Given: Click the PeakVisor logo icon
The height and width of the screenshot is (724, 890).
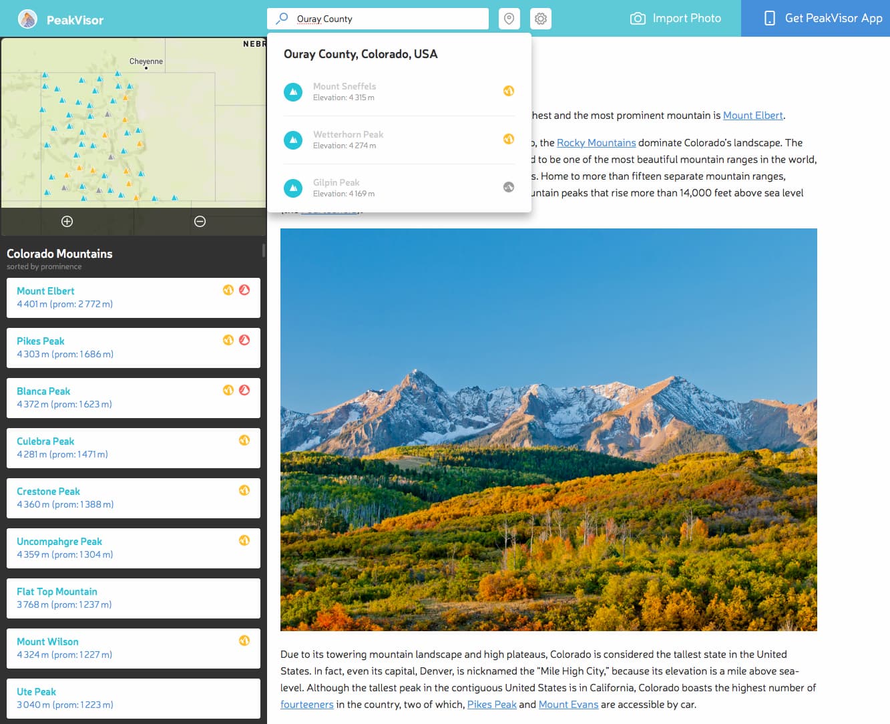Looking at the screenshot, I should (27, 19).
